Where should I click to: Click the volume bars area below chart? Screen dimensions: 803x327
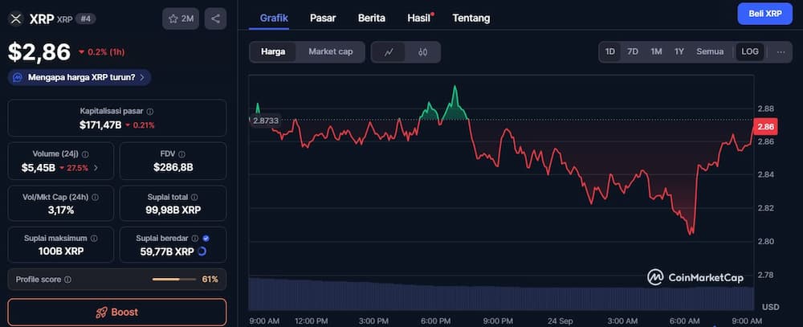[501, 294]
